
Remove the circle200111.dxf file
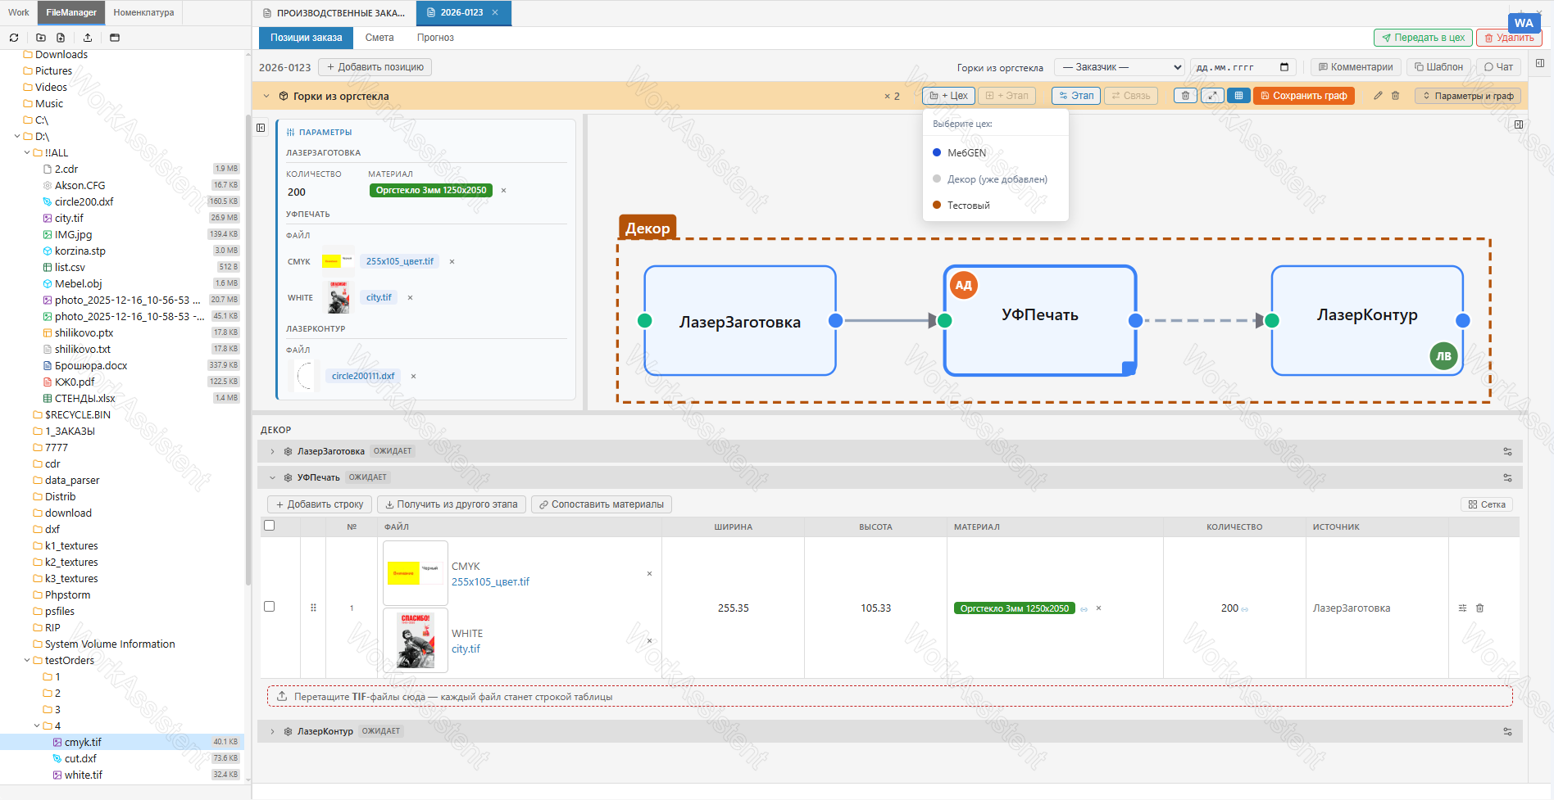coord(413,377)
